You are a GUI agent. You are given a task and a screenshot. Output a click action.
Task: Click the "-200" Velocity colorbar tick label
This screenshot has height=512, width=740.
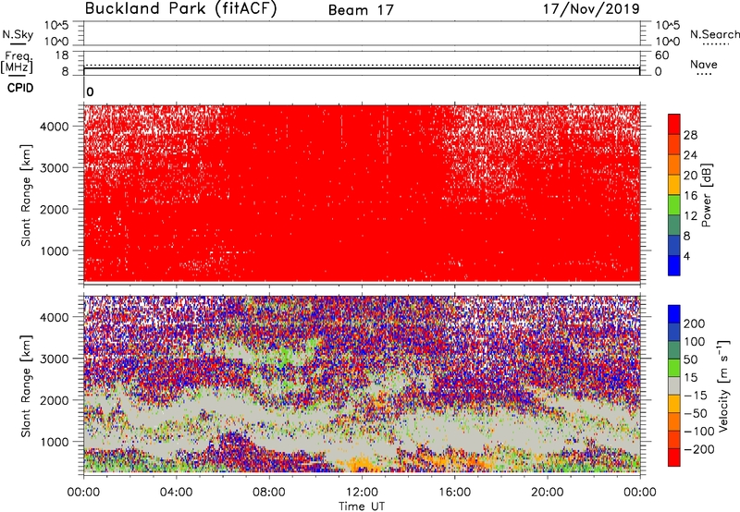pos(699,449)
